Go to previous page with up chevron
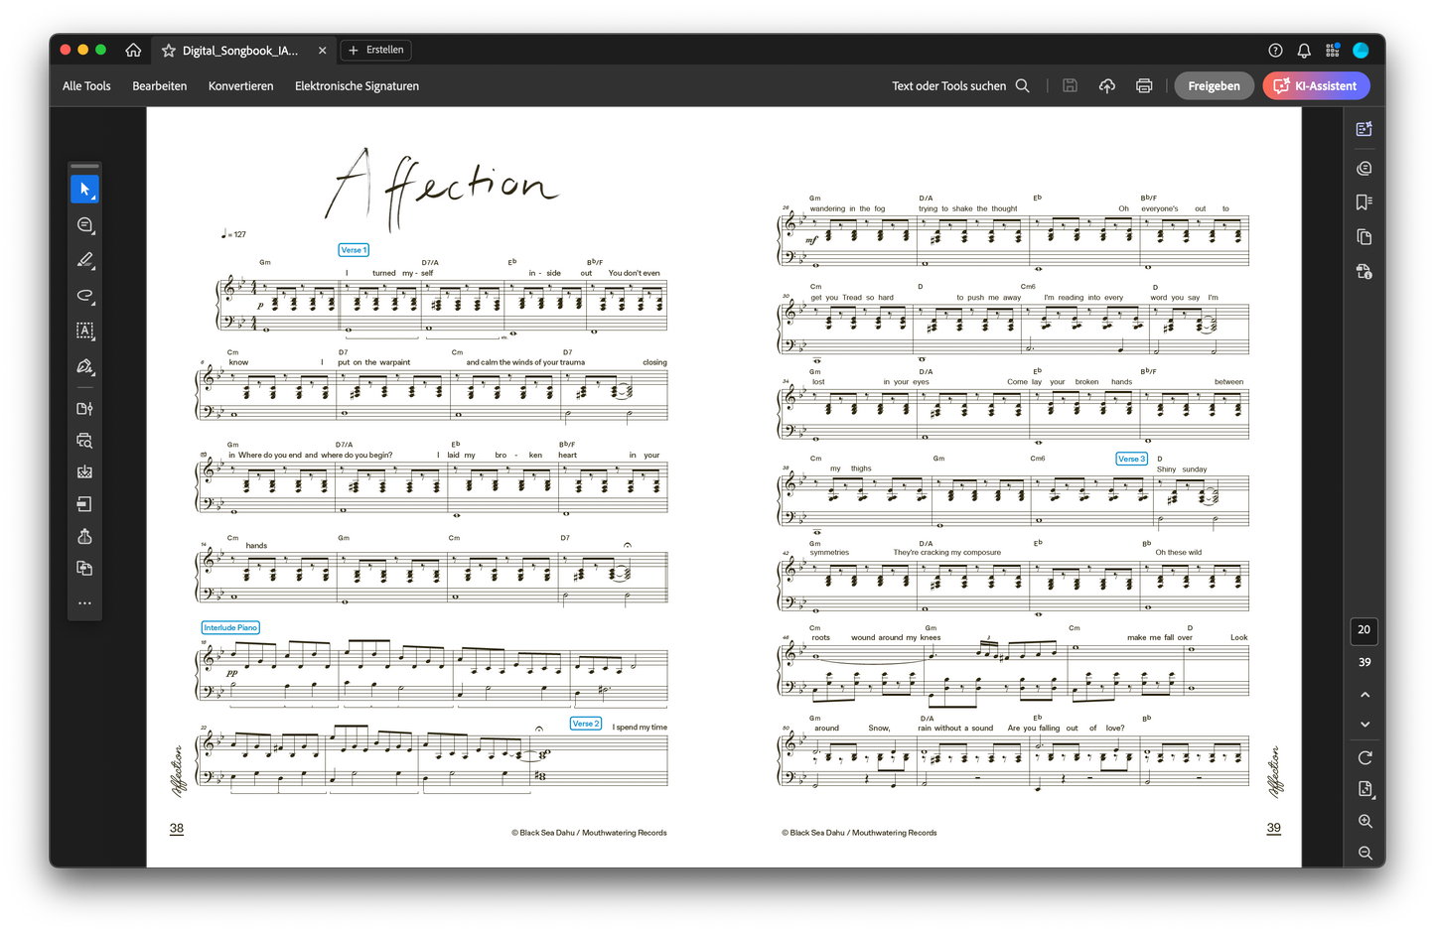 pyautogui.click(x=1364, y=695)
